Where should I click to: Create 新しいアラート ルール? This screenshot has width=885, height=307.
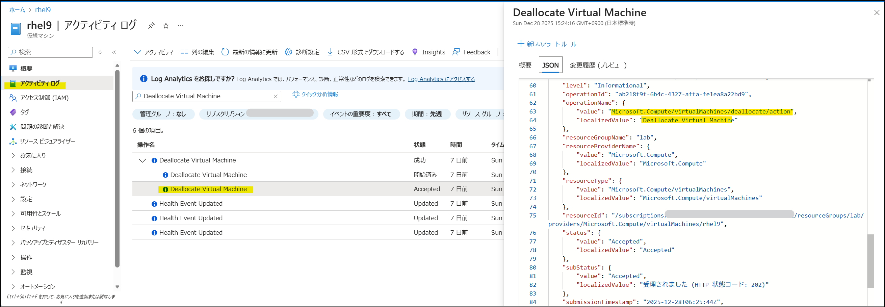click(547, 44)
